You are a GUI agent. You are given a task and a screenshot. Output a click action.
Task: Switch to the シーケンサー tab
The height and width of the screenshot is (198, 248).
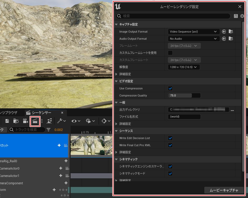(44, 113)
